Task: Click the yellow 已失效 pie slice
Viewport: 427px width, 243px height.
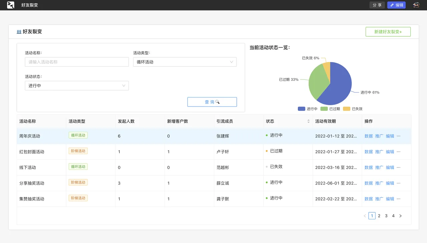Action: click(x=328, y=70)
